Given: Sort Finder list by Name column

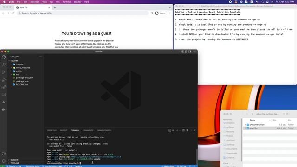Looking at the screenshot, I should pyautogui.click(x=252, y=120).
